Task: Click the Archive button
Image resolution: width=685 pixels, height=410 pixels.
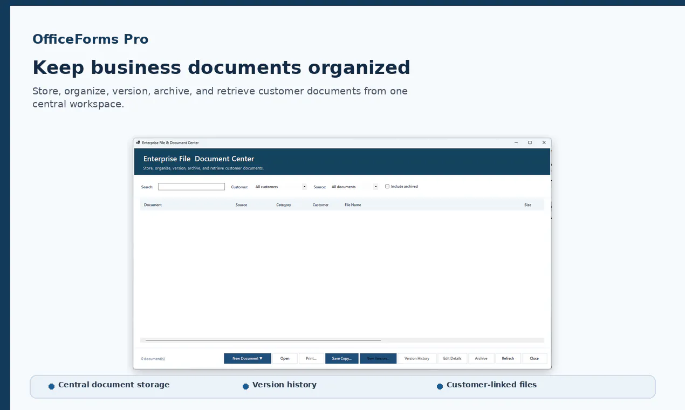Action: (x=481, y=358)
